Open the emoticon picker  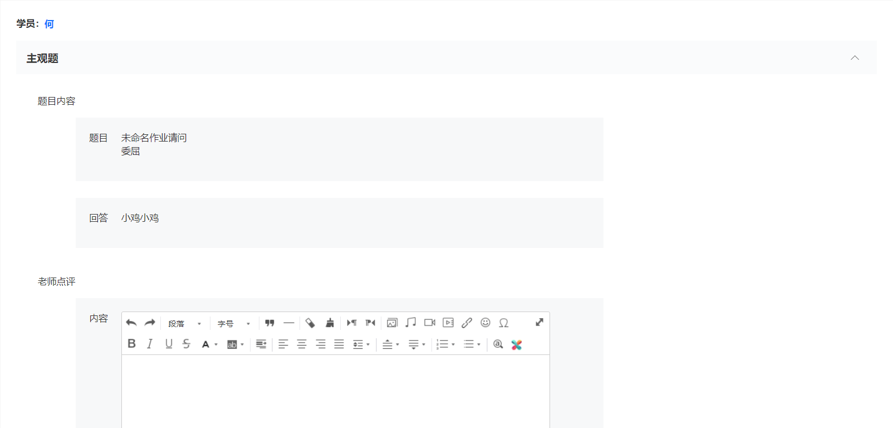tap(485, 323)
